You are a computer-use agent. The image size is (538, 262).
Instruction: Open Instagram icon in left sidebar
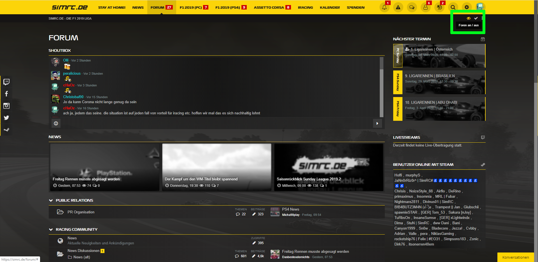point(6,106)
